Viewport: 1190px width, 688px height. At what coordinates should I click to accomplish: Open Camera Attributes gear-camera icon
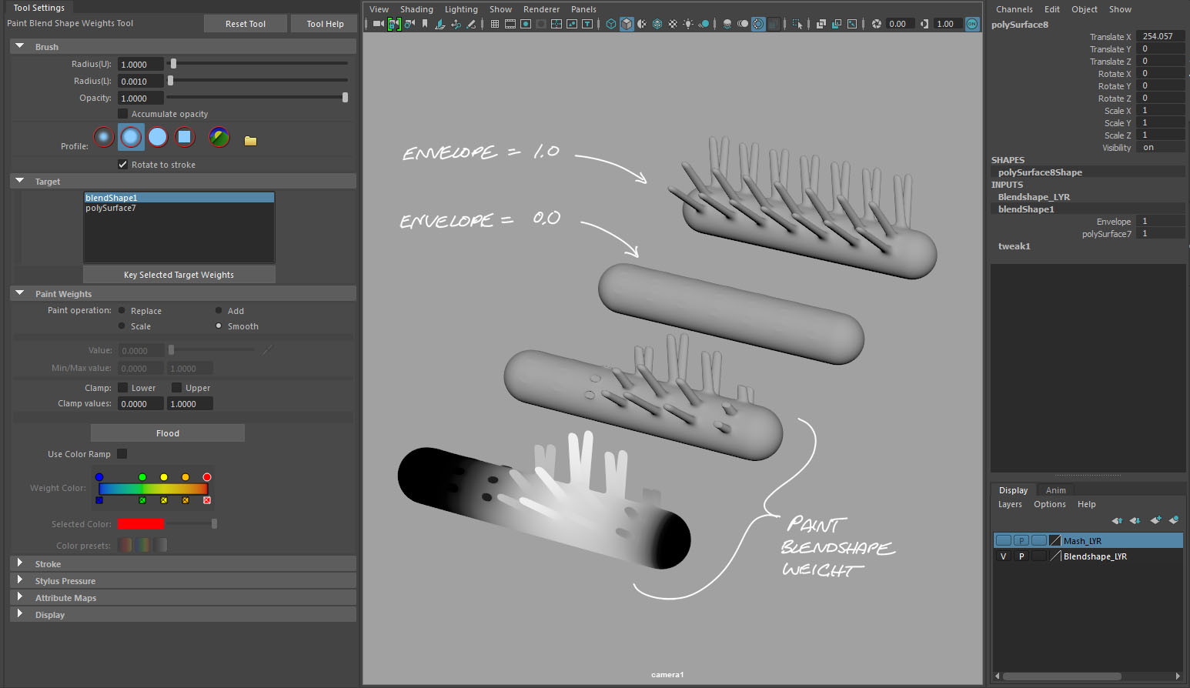click(x=409, y=24)
